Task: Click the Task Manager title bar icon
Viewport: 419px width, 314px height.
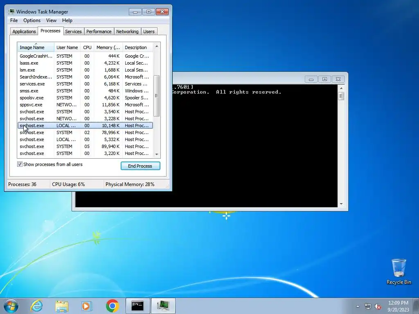Action: click(11, 11)
